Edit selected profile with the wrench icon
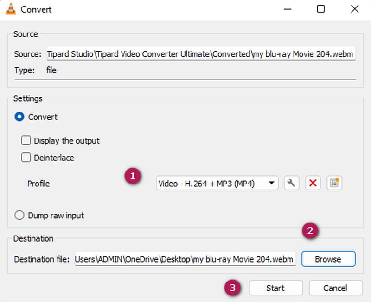The width and height of the screenshot is (371, 302). coord(291,183)
